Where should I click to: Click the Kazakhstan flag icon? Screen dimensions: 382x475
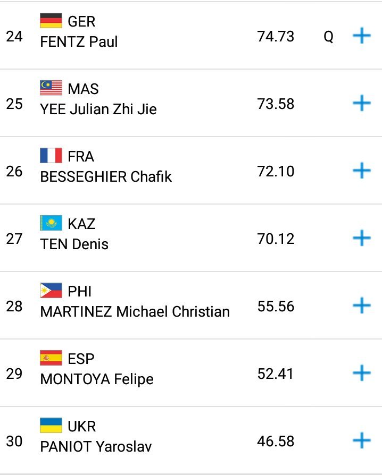(x=51, y=223)
